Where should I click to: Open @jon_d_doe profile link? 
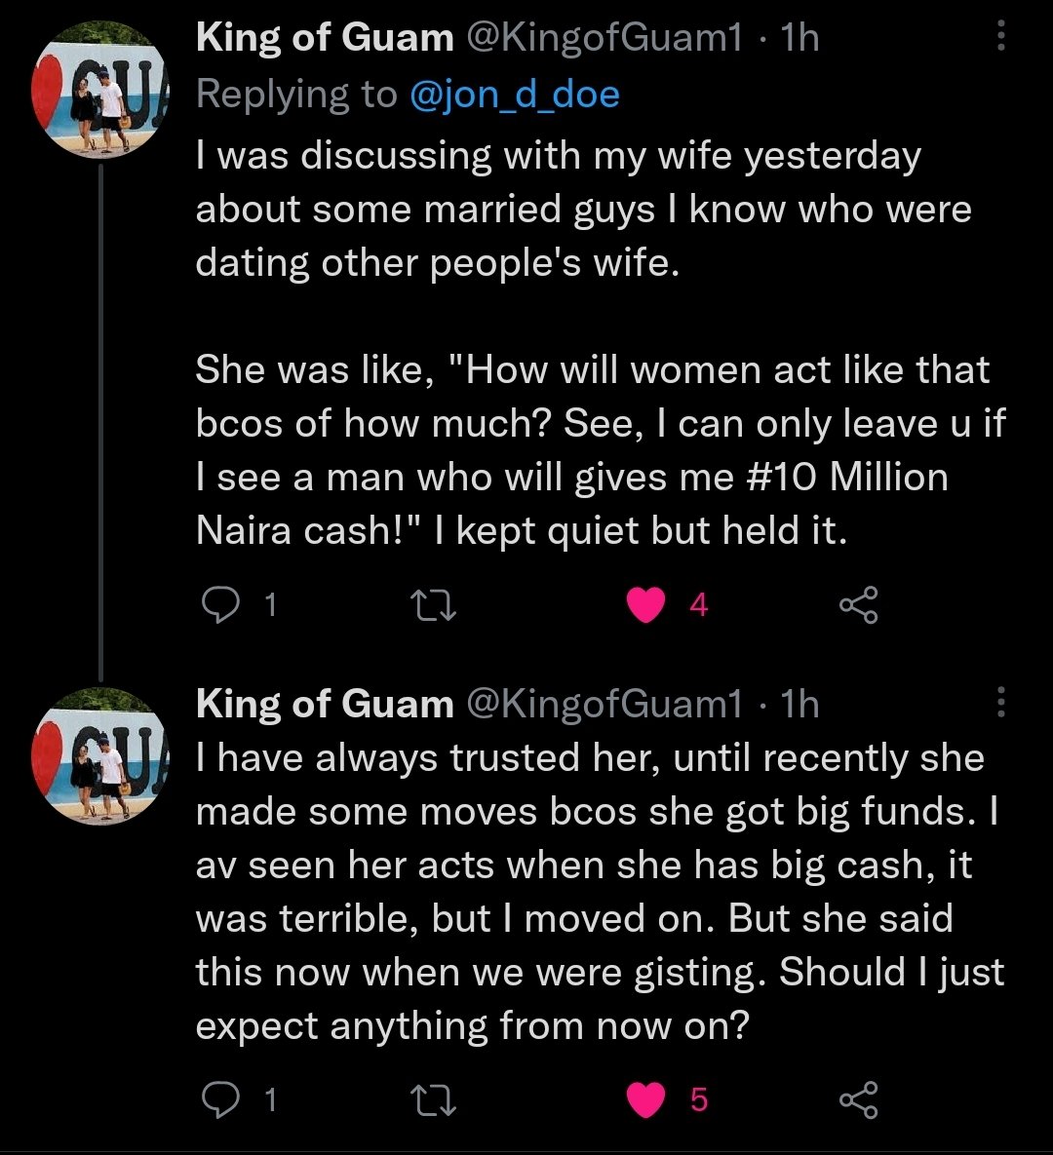pos(515,95)
